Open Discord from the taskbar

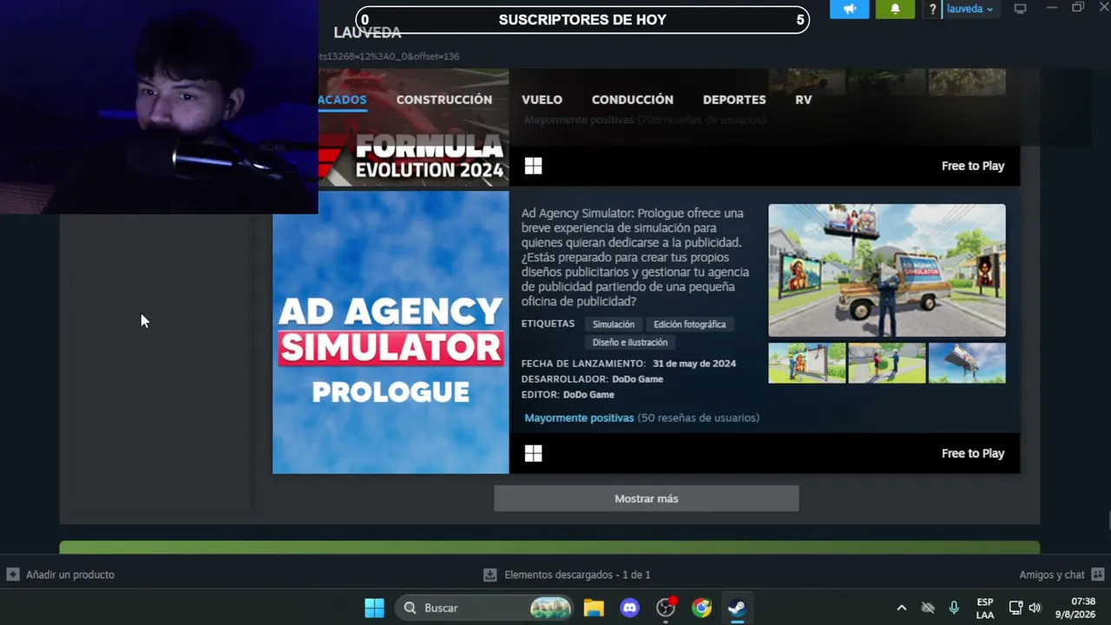630,608
